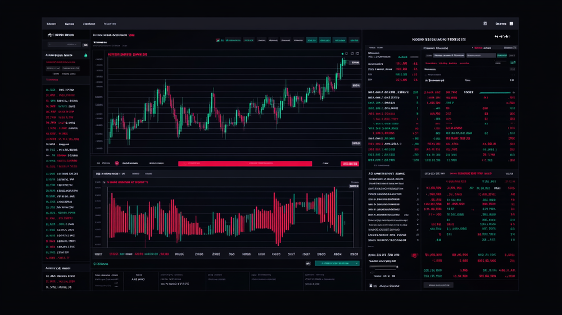Open the third menu item in top bar

coord(89,24)
